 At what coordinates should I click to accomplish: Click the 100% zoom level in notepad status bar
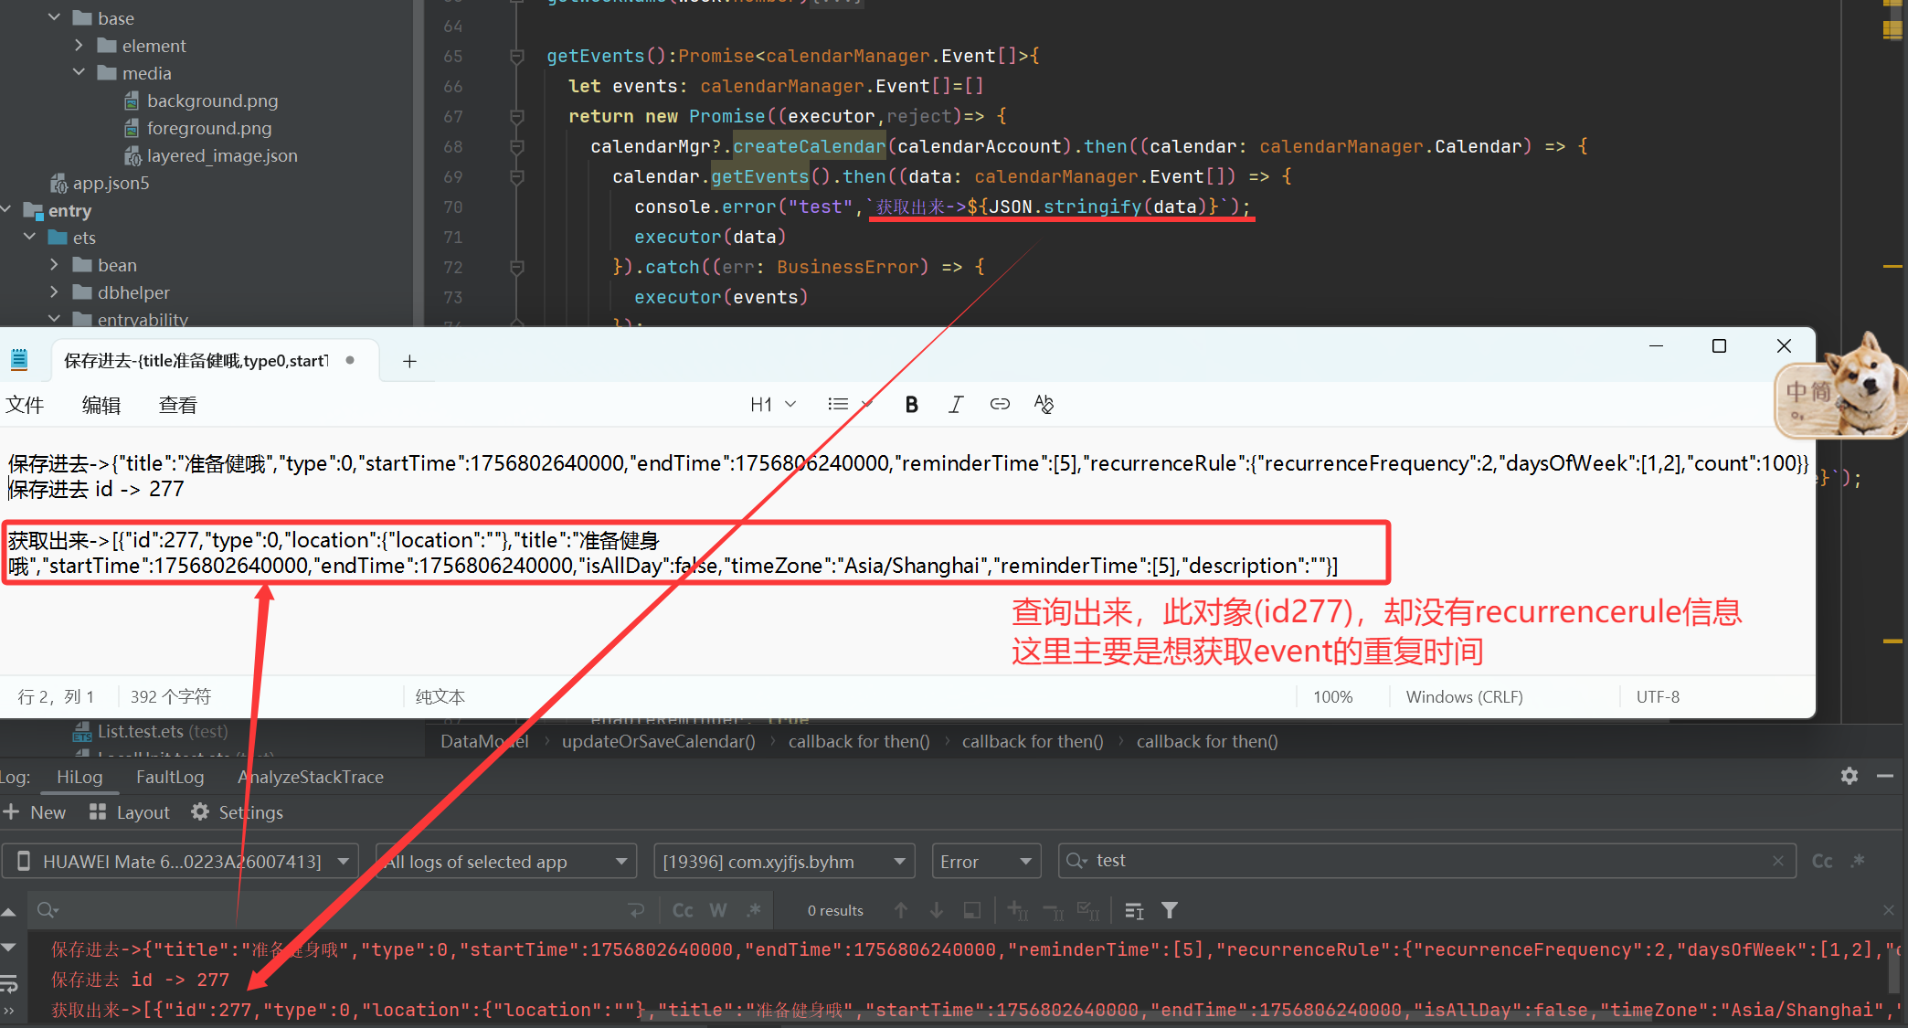point(1332,696)
